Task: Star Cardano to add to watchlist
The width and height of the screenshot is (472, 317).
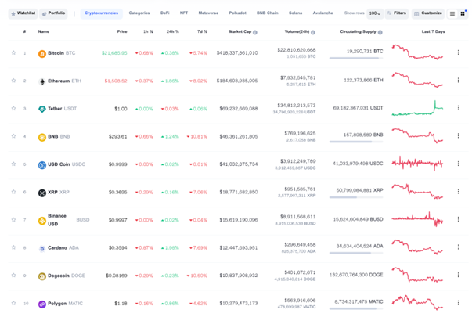Action: point(13,247)
